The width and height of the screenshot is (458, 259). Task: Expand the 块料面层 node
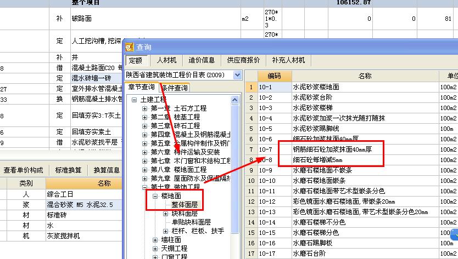coord(166,214)
